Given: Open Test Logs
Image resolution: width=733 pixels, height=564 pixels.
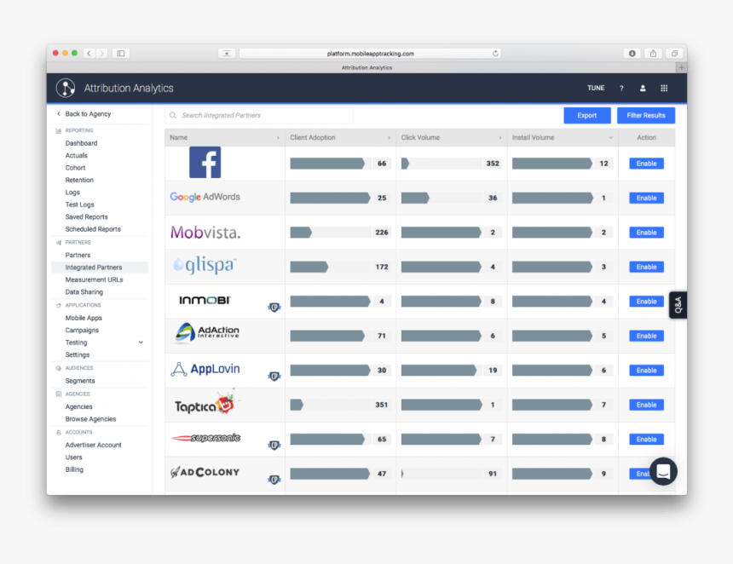Looking at the screenshot, I should point(79,204).
